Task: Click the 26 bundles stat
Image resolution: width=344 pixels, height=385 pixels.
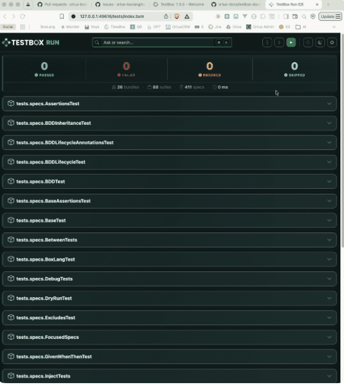Action: click(125, 87)
